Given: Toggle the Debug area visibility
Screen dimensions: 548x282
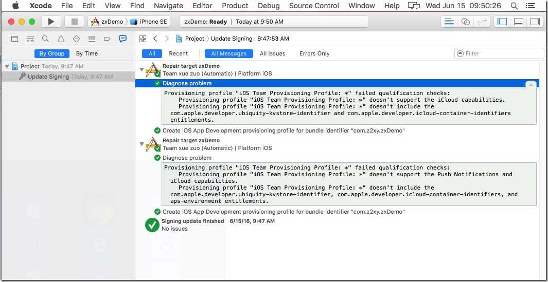Looking at the screenshot, I should [519, 22].
